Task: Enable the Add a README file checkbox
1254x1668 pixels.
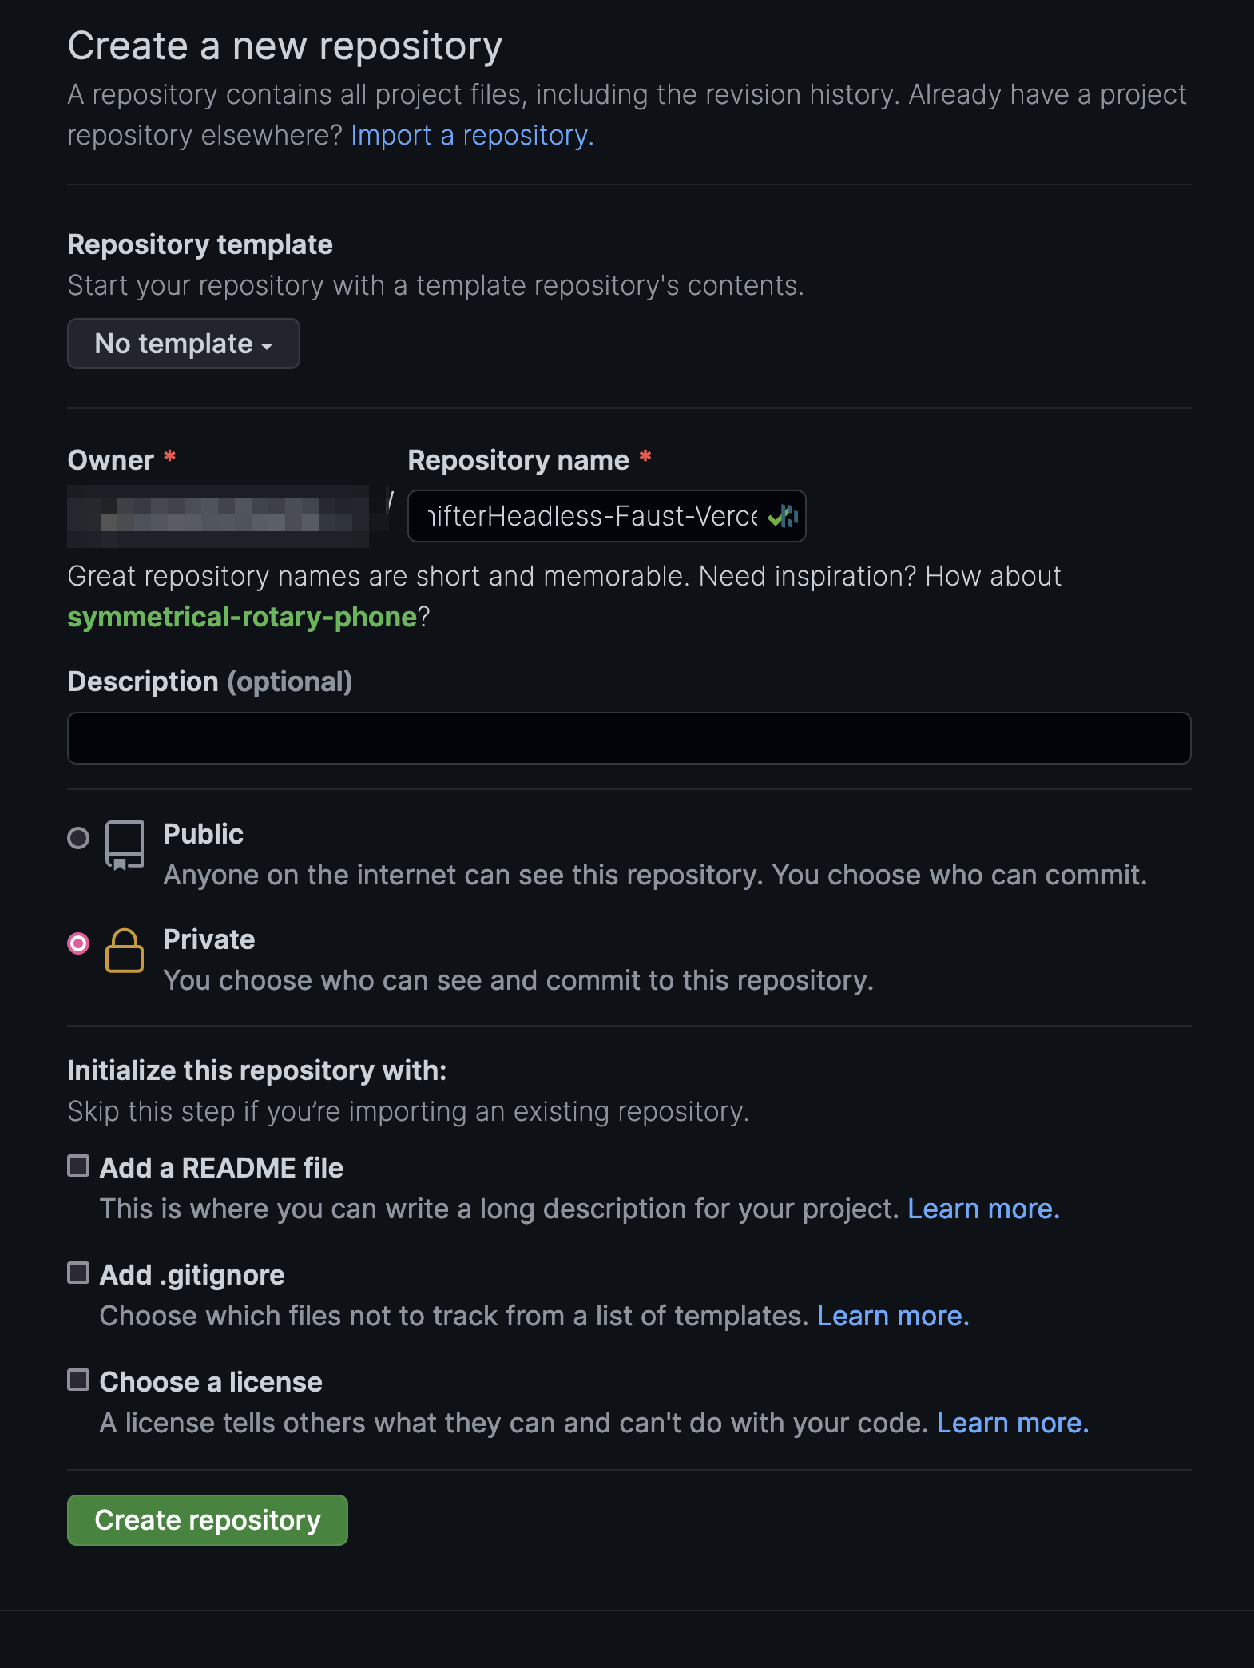Action: click(x=78, y=1166)
